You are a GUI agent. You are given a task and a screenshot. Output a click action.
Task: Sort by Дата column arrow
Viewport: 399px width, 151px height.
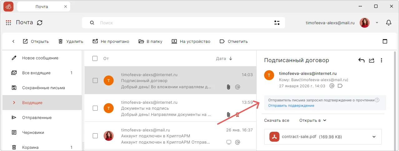click(231, 58)
